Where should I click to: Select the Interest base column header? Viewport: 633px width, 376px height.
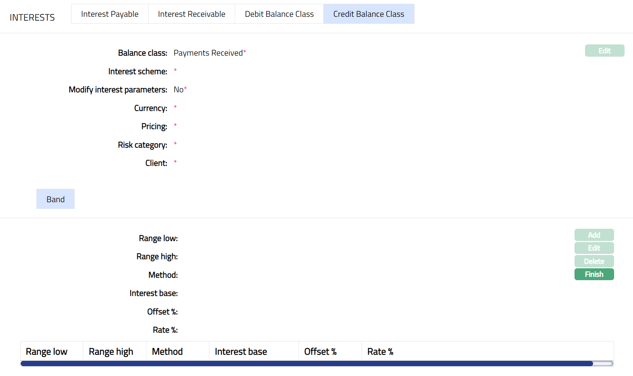pyautogui.click(x=241, y=352)
